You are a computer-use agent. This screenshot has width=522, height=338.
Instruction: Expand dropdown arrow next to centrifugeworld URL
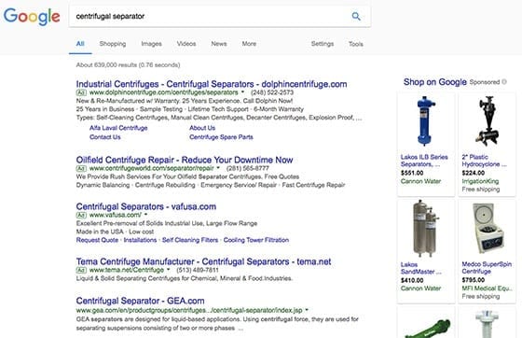click(218, 168)
